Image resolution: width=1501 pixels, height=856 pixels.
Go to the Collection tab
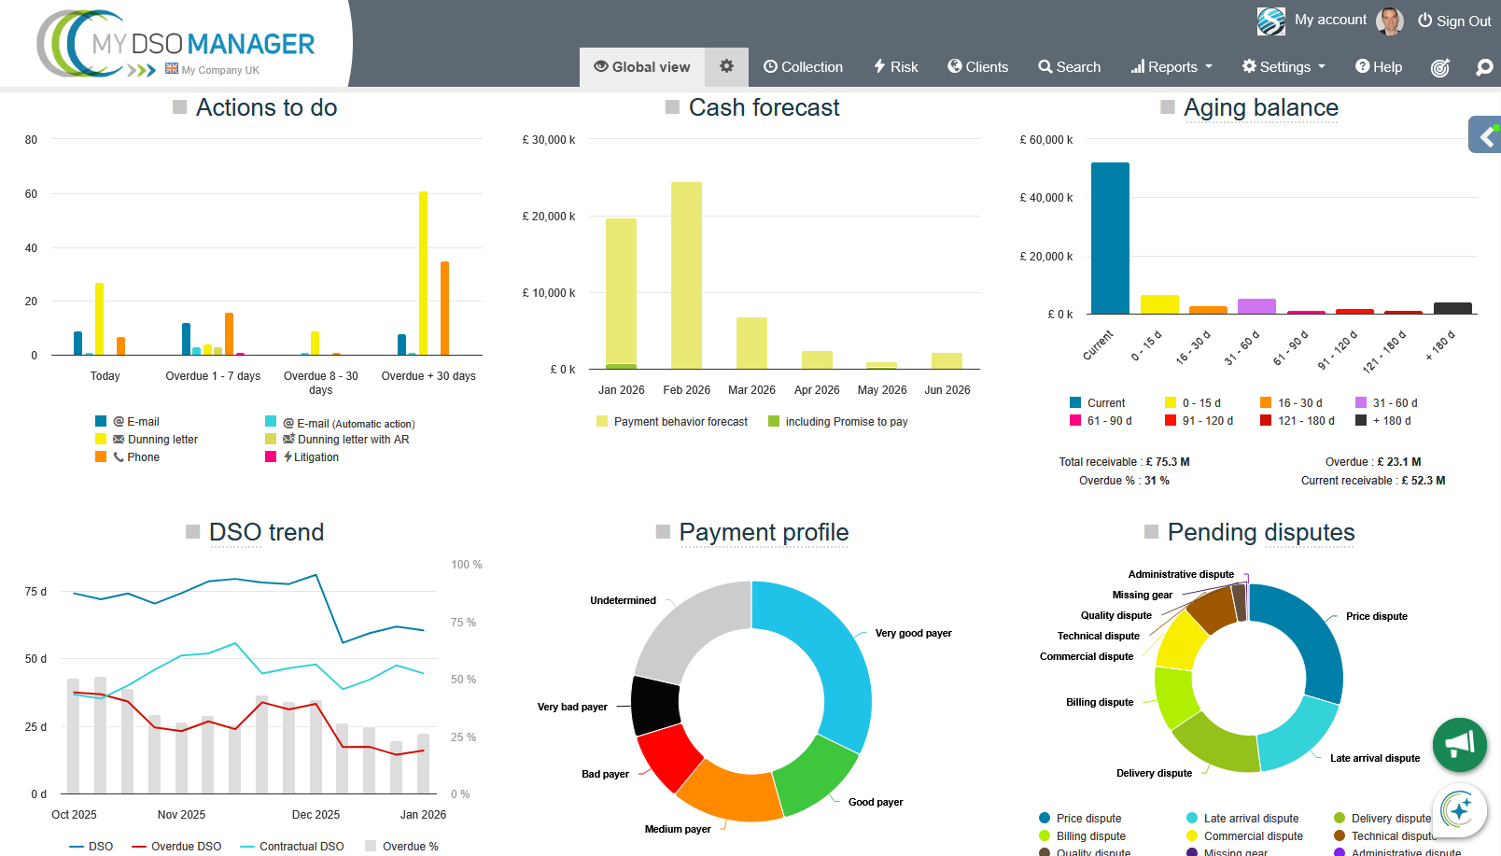coord(803,67)
